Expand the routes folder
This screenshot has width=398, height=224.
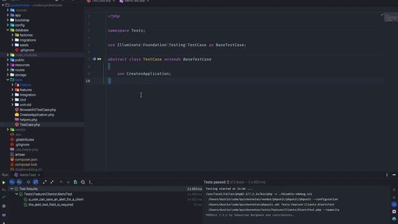point(7,70)
